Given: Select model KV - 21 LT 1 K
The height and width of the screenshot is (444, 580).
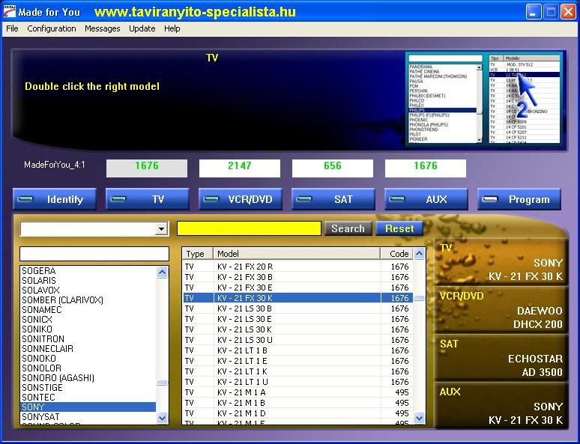Looking at the screenshot, I should point(297,371).
